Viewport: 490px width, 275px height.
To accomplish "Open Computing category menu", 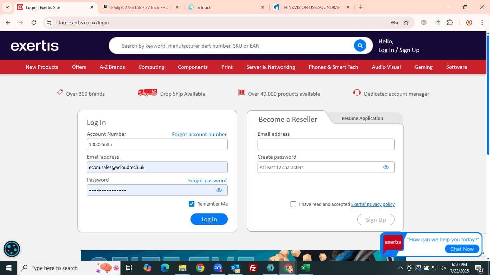I will pyautogui.click(x=151, y=67).
